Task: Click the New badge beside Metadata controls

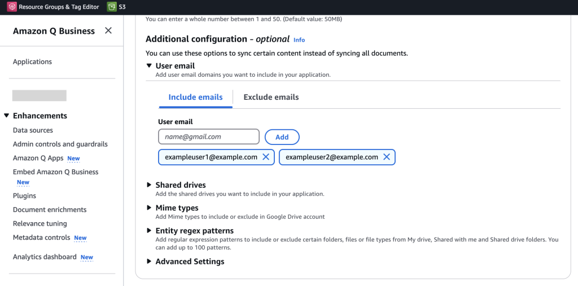Action: (x=80, y=237)
